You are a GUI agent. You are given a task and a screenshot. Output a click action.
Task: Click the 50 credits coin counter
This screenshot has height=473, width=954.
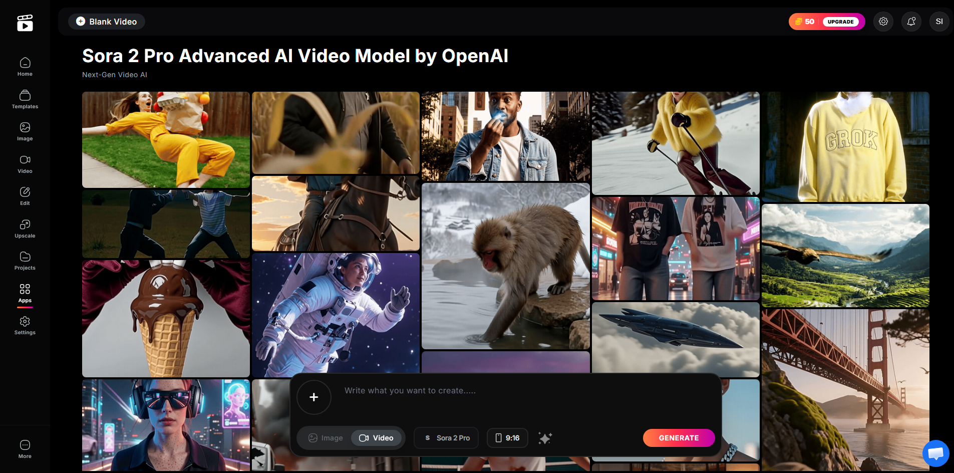805,22
